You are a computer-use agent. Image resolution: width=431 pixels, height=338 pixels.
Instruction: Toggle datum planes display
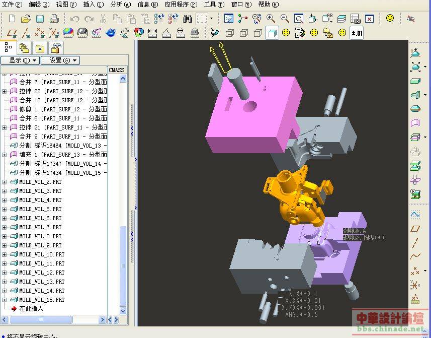point(13,33)
